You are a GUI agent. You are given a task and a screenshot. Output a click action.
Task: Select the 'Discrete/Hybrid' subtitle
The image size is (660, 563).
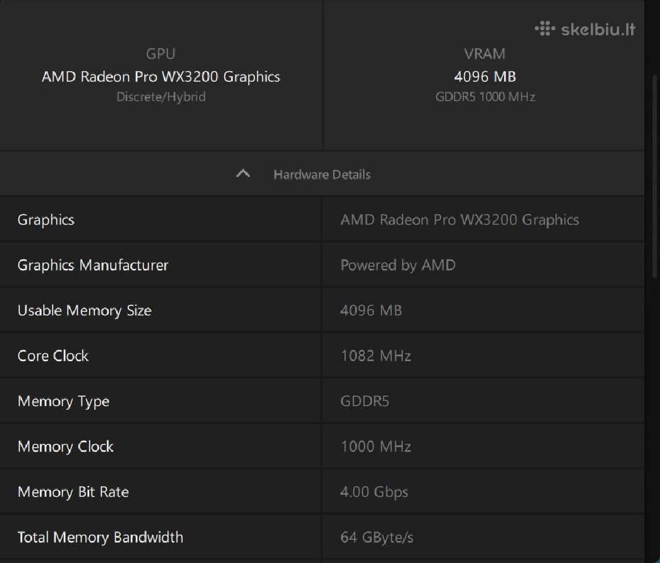click(x=161, y=97)
